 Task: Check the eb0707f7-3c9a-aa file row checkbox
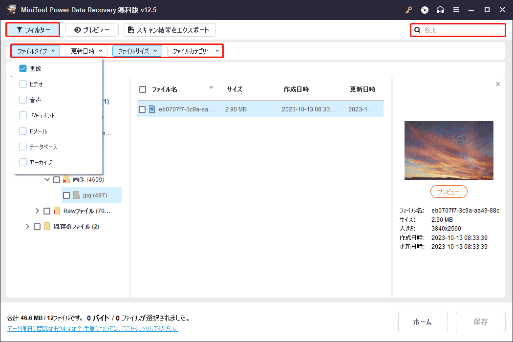pyautogui.click(x=142, y=109)
